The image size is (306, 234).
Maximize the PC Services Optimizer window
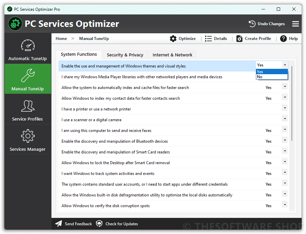coord(278,9)
